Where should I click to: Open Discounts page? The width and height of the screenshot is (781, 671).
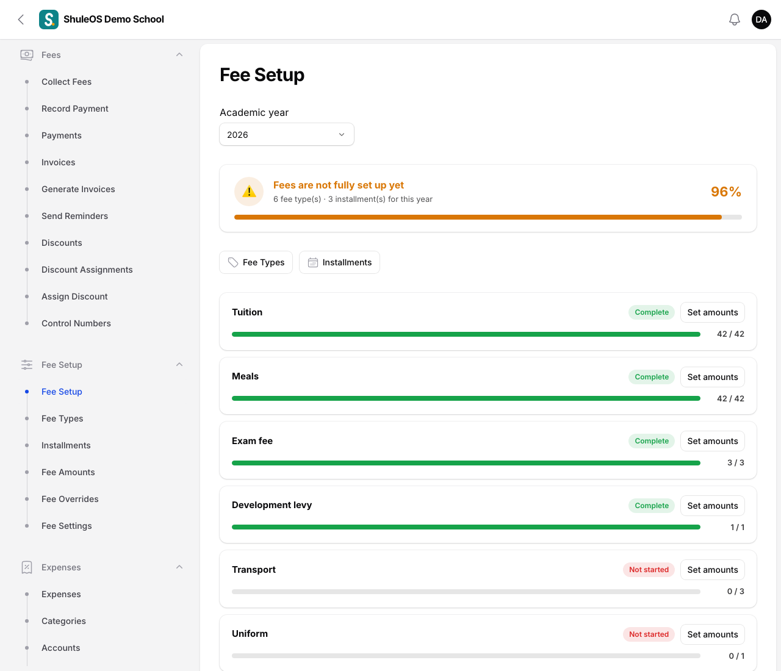[x=62, y=243]
